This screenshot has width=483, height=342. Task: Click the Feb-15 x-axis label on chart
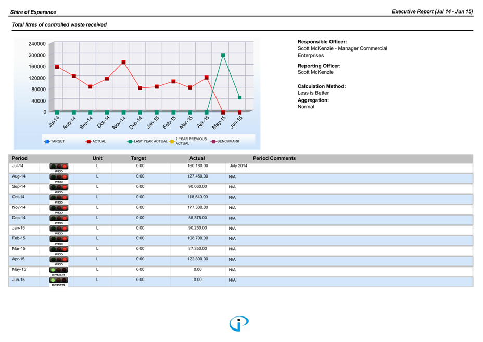(x=170, y=122)
